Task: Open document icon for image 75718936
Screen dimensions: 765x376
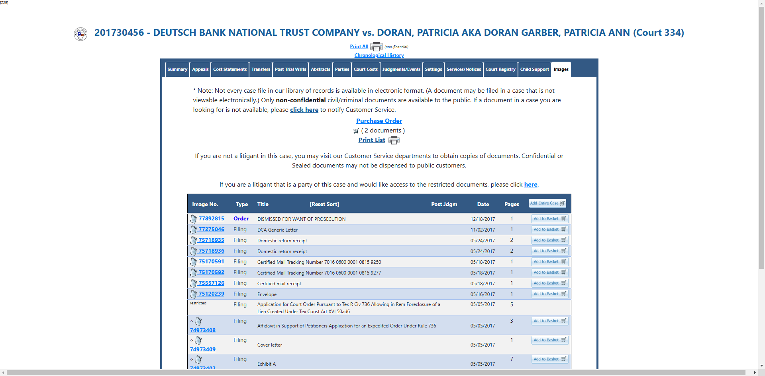Action: [193, 251]
